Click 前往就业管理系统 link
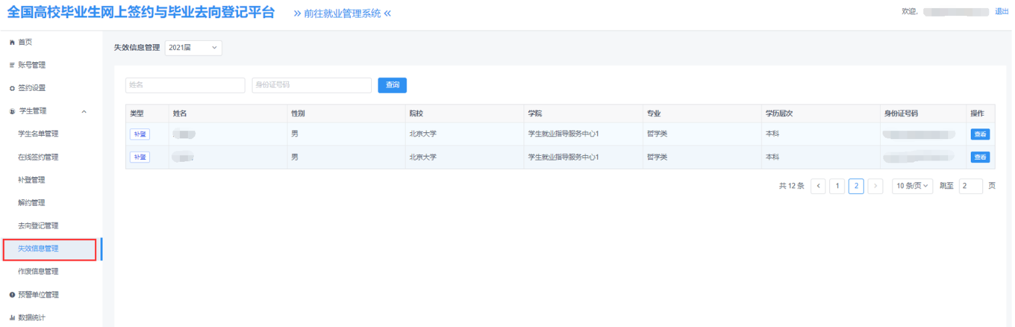1015x327 pixels. [x=342, y=14]
